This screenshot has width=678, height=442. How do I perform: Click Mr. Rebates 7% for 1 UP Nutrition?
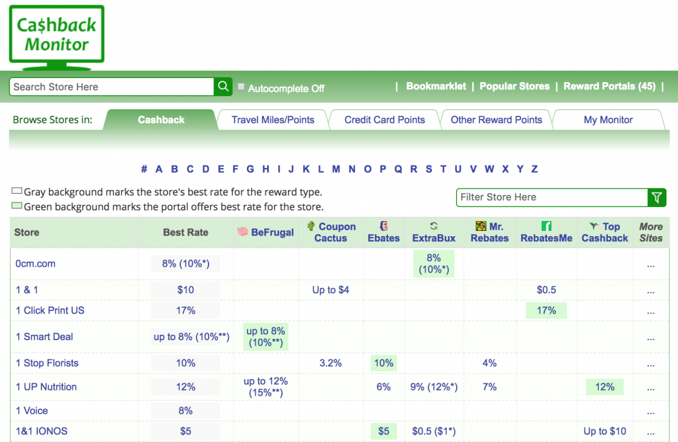pos(489,386)
